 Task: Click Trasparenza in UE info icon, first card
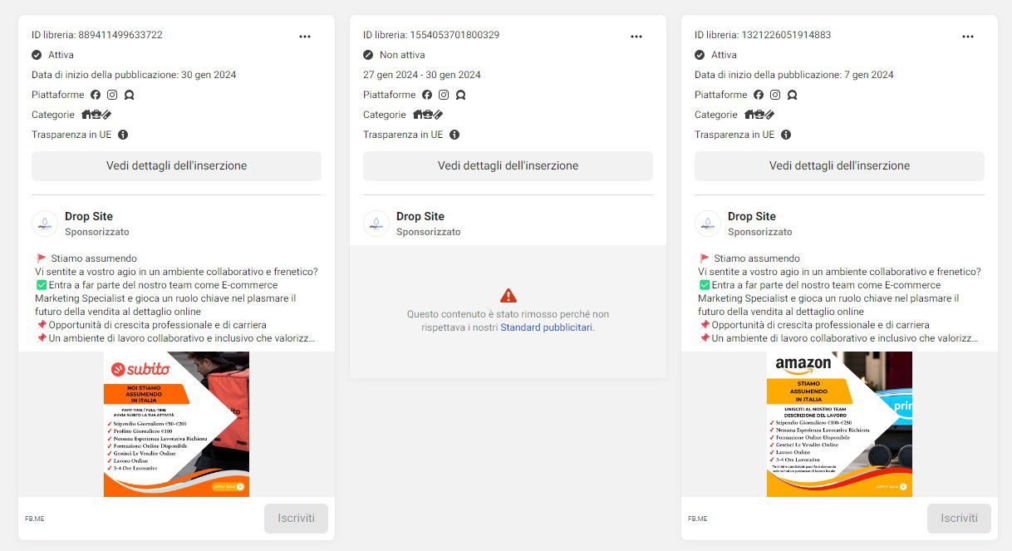[x=123, y=135]
